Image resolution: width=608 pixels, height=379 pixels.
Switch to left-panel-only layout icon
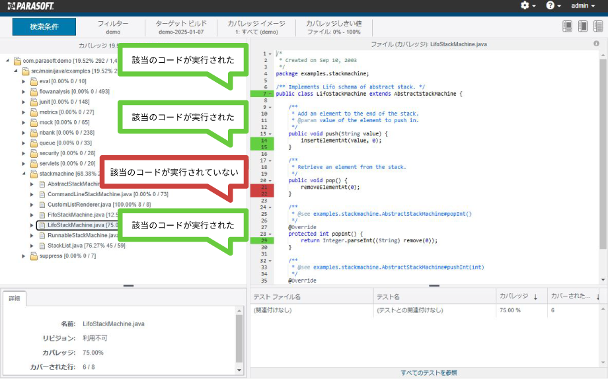click(567, 26)
